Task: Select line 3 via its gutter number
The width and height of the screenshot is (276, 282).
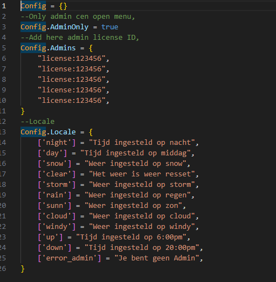Action: point(4,27)
